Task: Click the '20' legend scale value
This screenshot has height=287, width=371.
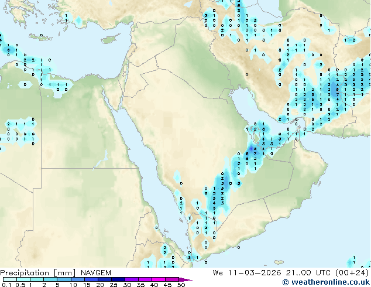Action: [100, 285]
